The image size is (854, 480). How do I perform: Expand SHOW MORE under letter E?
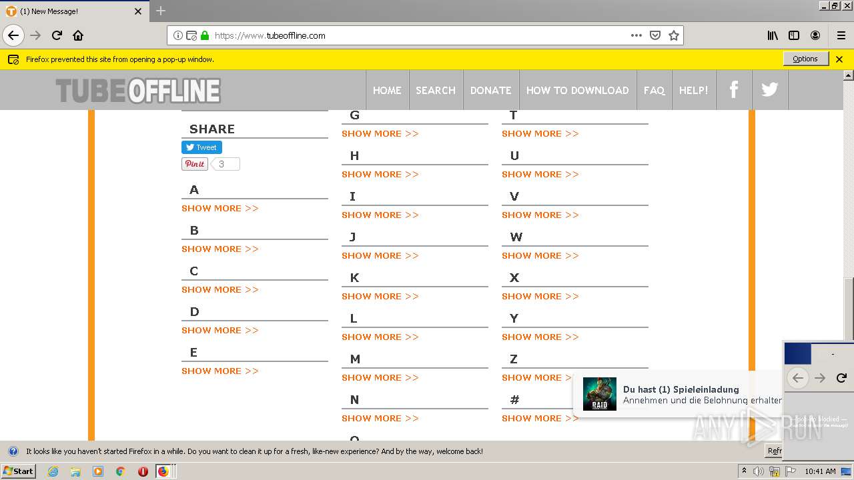[x=220, y=371]
